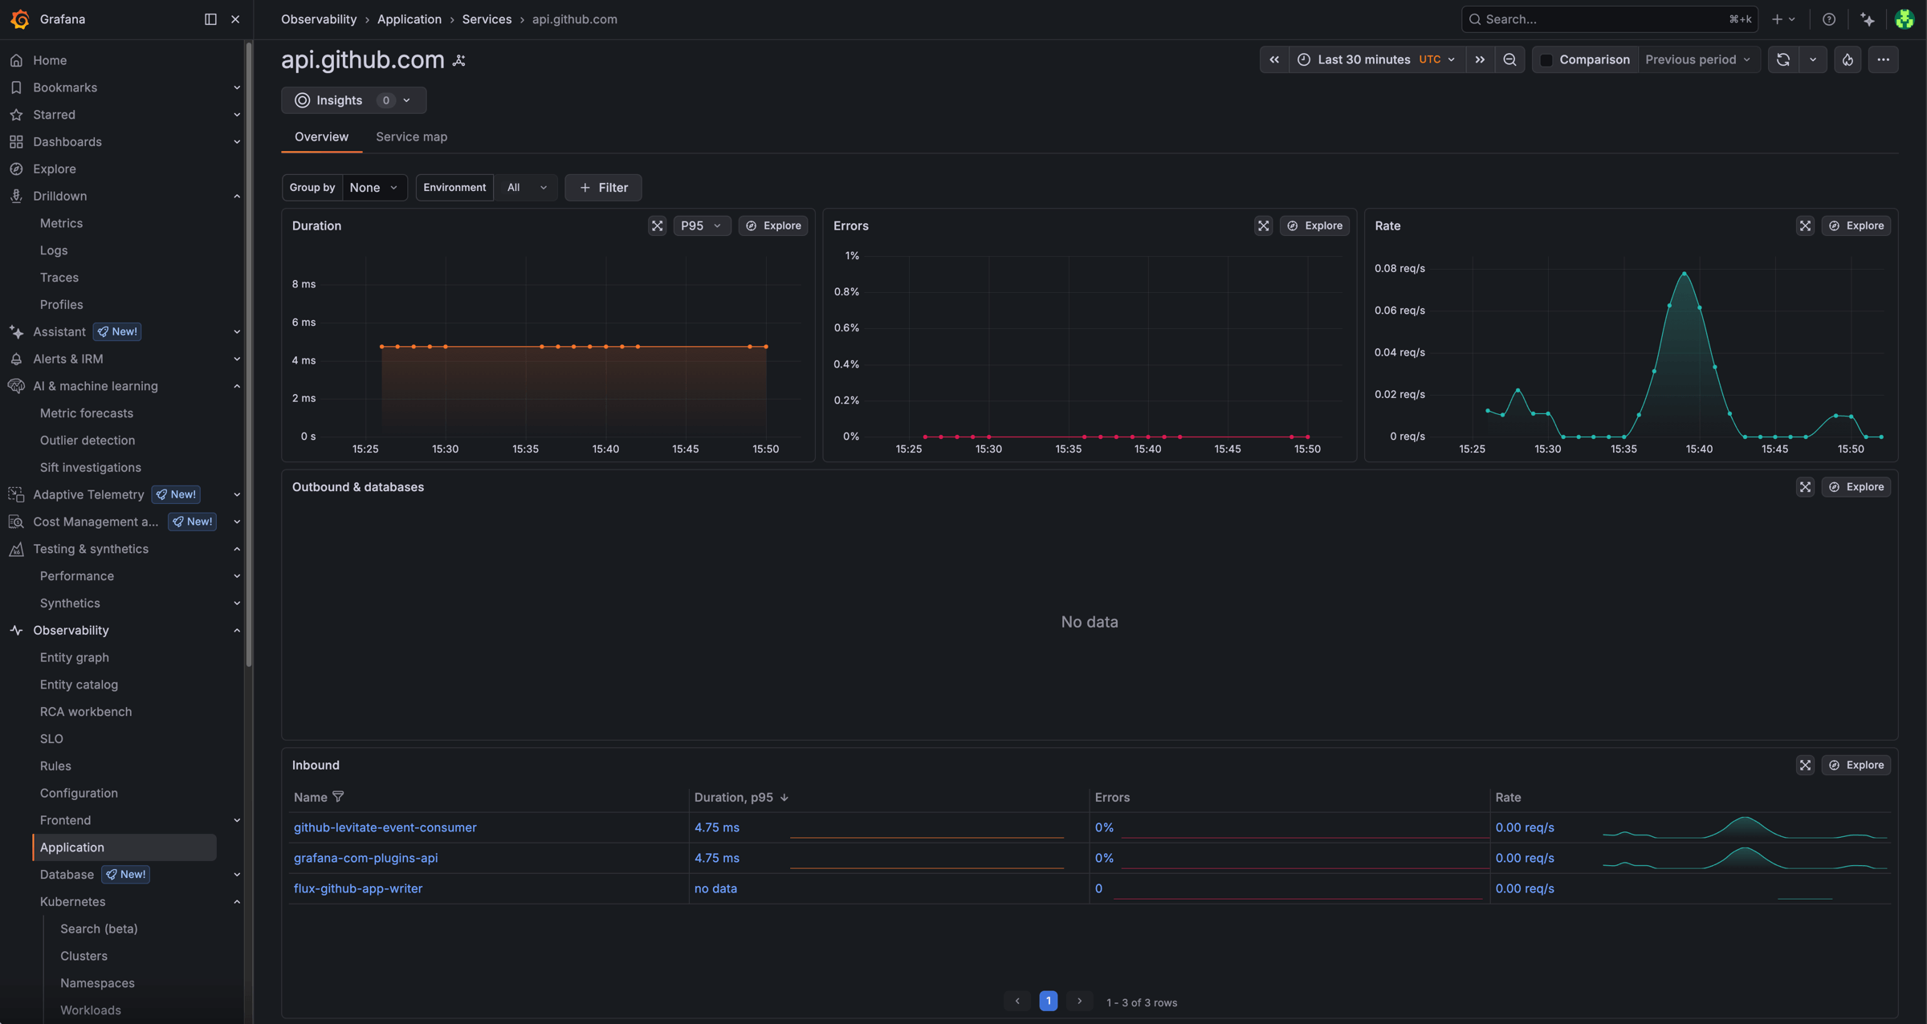The image size is (1927, 1024).
Task: Click the Filter button
Action: [603, 187]
